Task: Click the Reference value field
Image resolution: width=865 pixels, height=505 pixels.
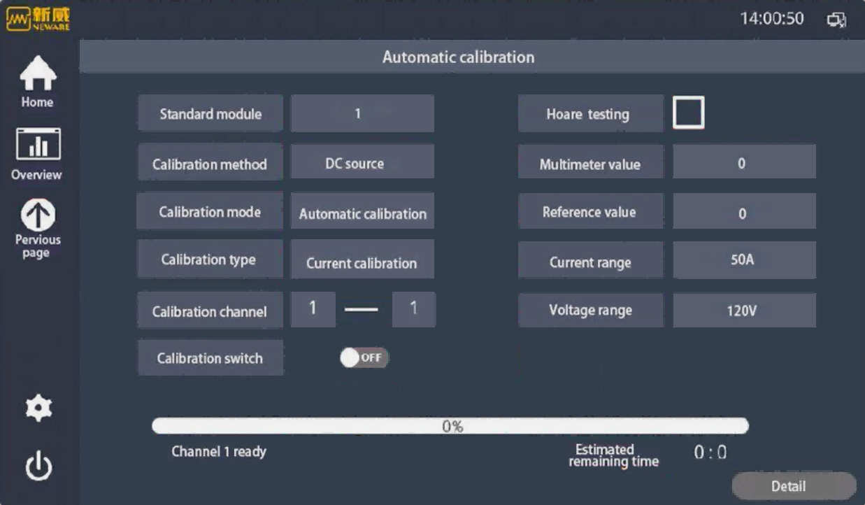Action: tap(744, 211)
